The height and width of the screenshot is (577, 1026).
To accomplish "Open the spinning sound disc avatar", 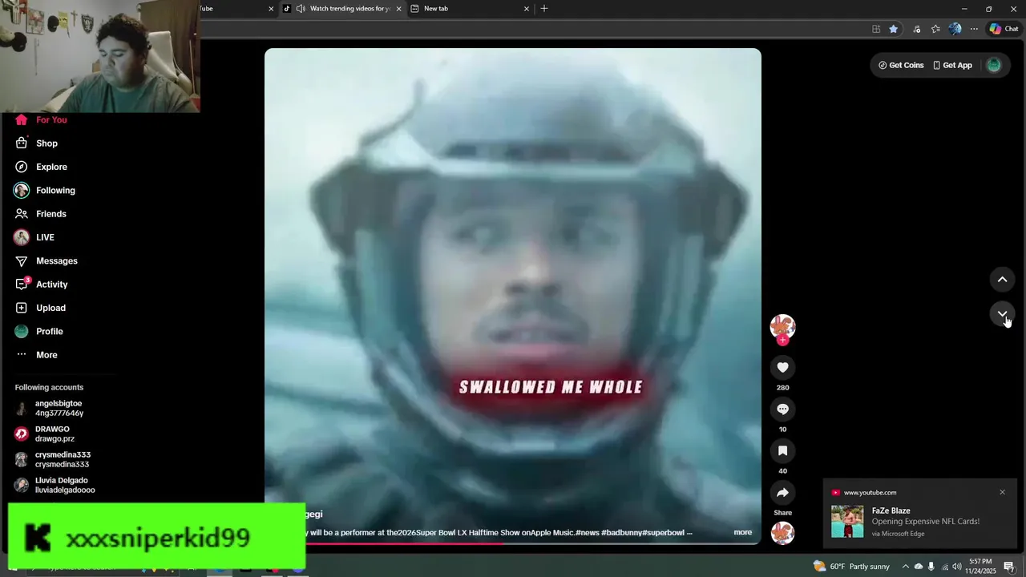I will (x=782, y=533).
